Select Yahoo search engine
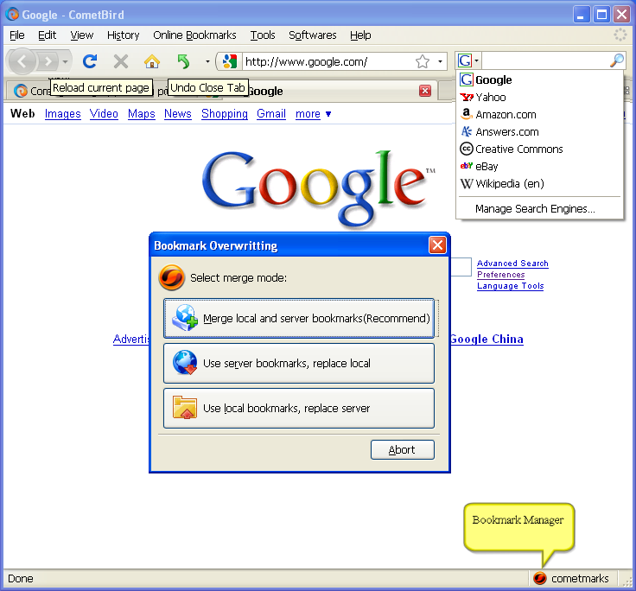 click(x=539, y=98)
